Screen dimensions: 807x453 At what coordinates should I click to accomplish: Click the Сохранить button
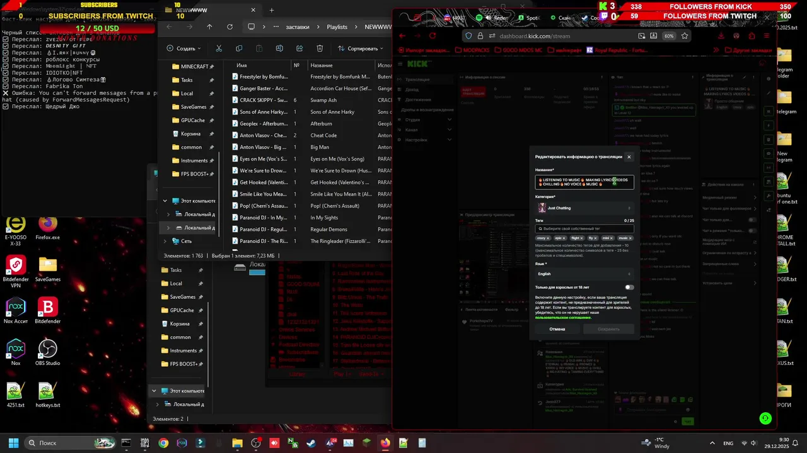[x=608, y=329]
